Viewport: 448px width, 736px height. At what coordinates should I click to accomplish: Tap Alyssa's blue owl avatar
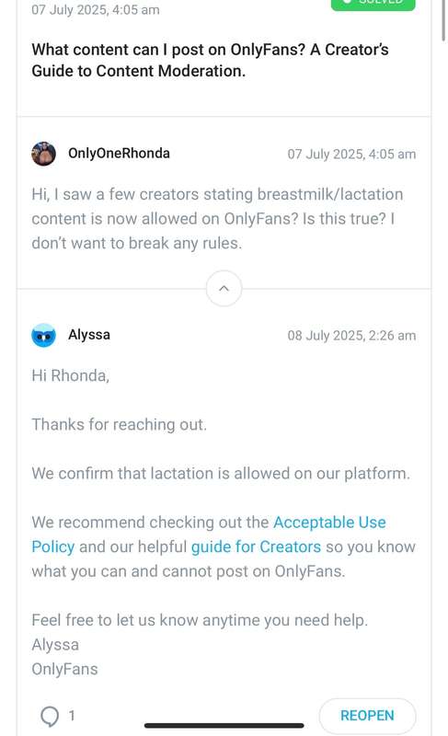coord(43,335)
